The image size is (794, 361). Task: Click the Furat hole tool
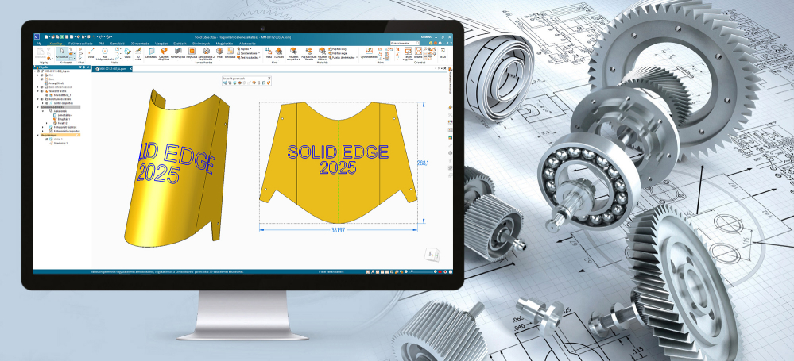coord(219,51)
